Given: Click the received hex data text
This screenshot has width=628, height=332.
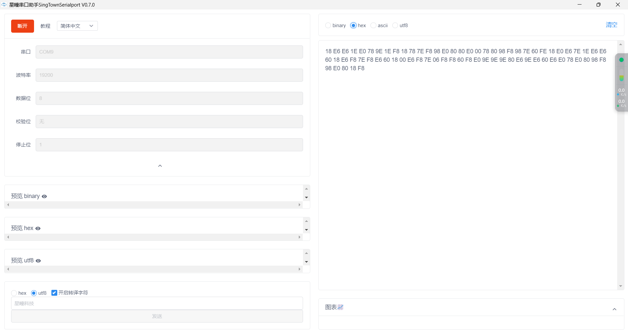Looking at the screenshot, I should [x=466, y=60].
